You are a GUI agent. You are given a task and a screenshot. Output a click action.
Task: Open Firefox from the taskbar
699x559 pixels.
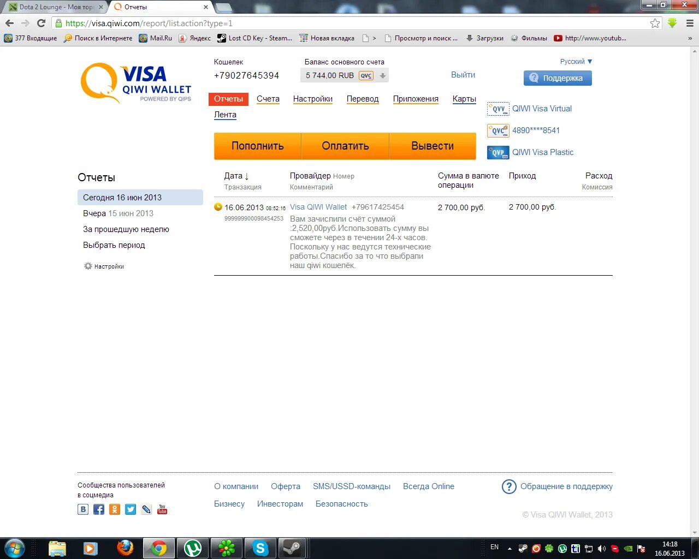pos(125,548)
